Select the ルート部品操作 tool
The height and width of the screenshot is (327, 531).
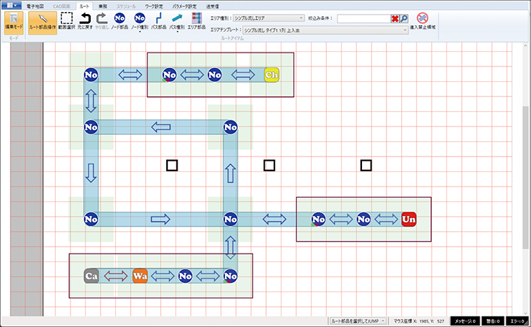point(43,21)
